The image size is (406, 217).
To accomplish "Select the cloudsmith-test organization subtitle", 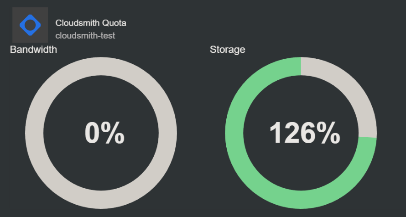I will tap(85, 36).
